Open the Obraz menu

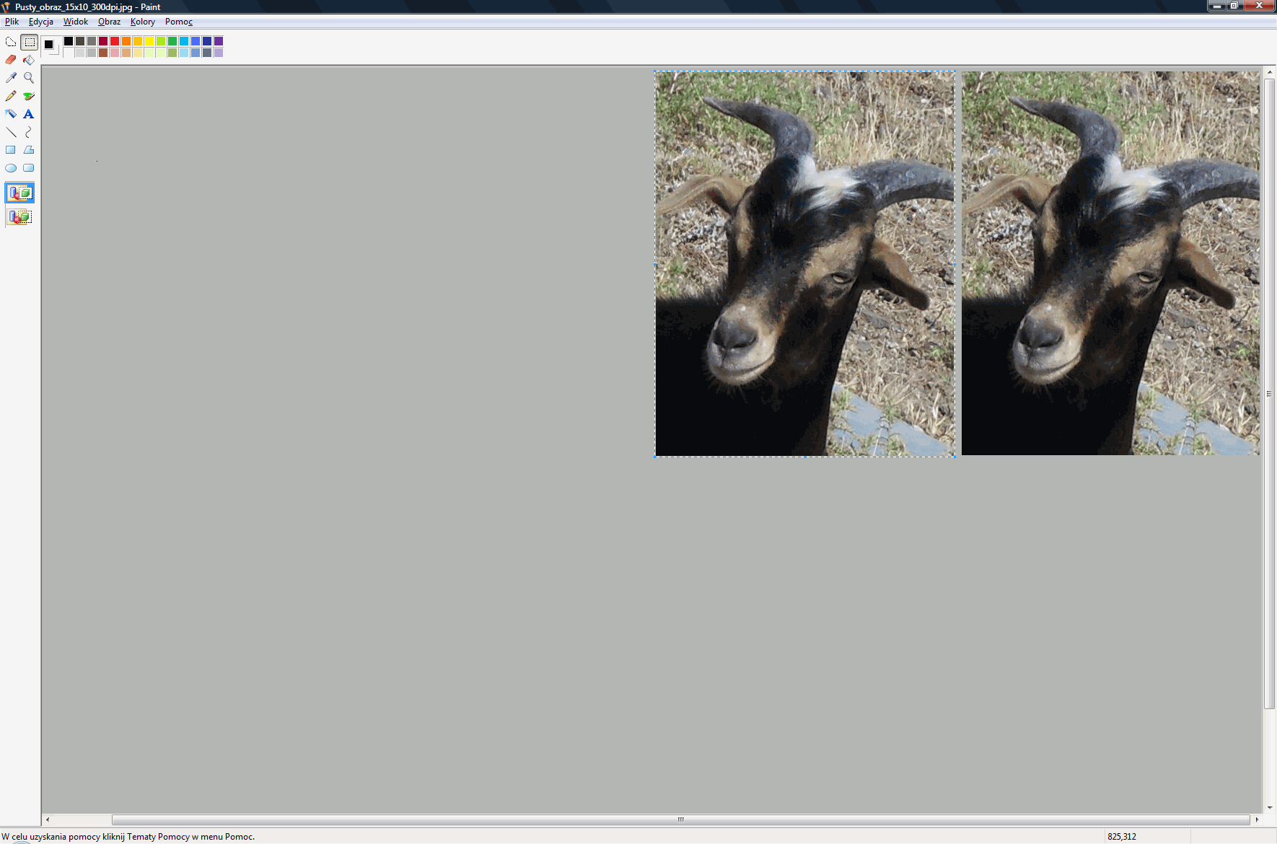[109, 22]
